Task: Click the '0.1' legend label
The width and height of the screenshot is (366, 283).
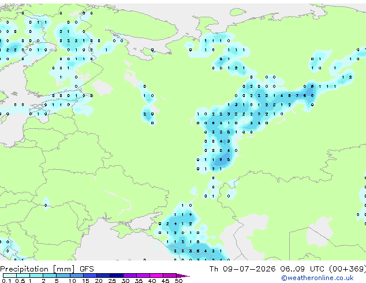Action: pos(6,281)
